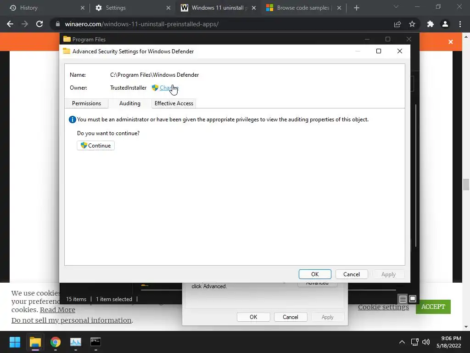Accept cookies with the ACCEPT button
The image size is (470, 353).
(x=433, y=307)
